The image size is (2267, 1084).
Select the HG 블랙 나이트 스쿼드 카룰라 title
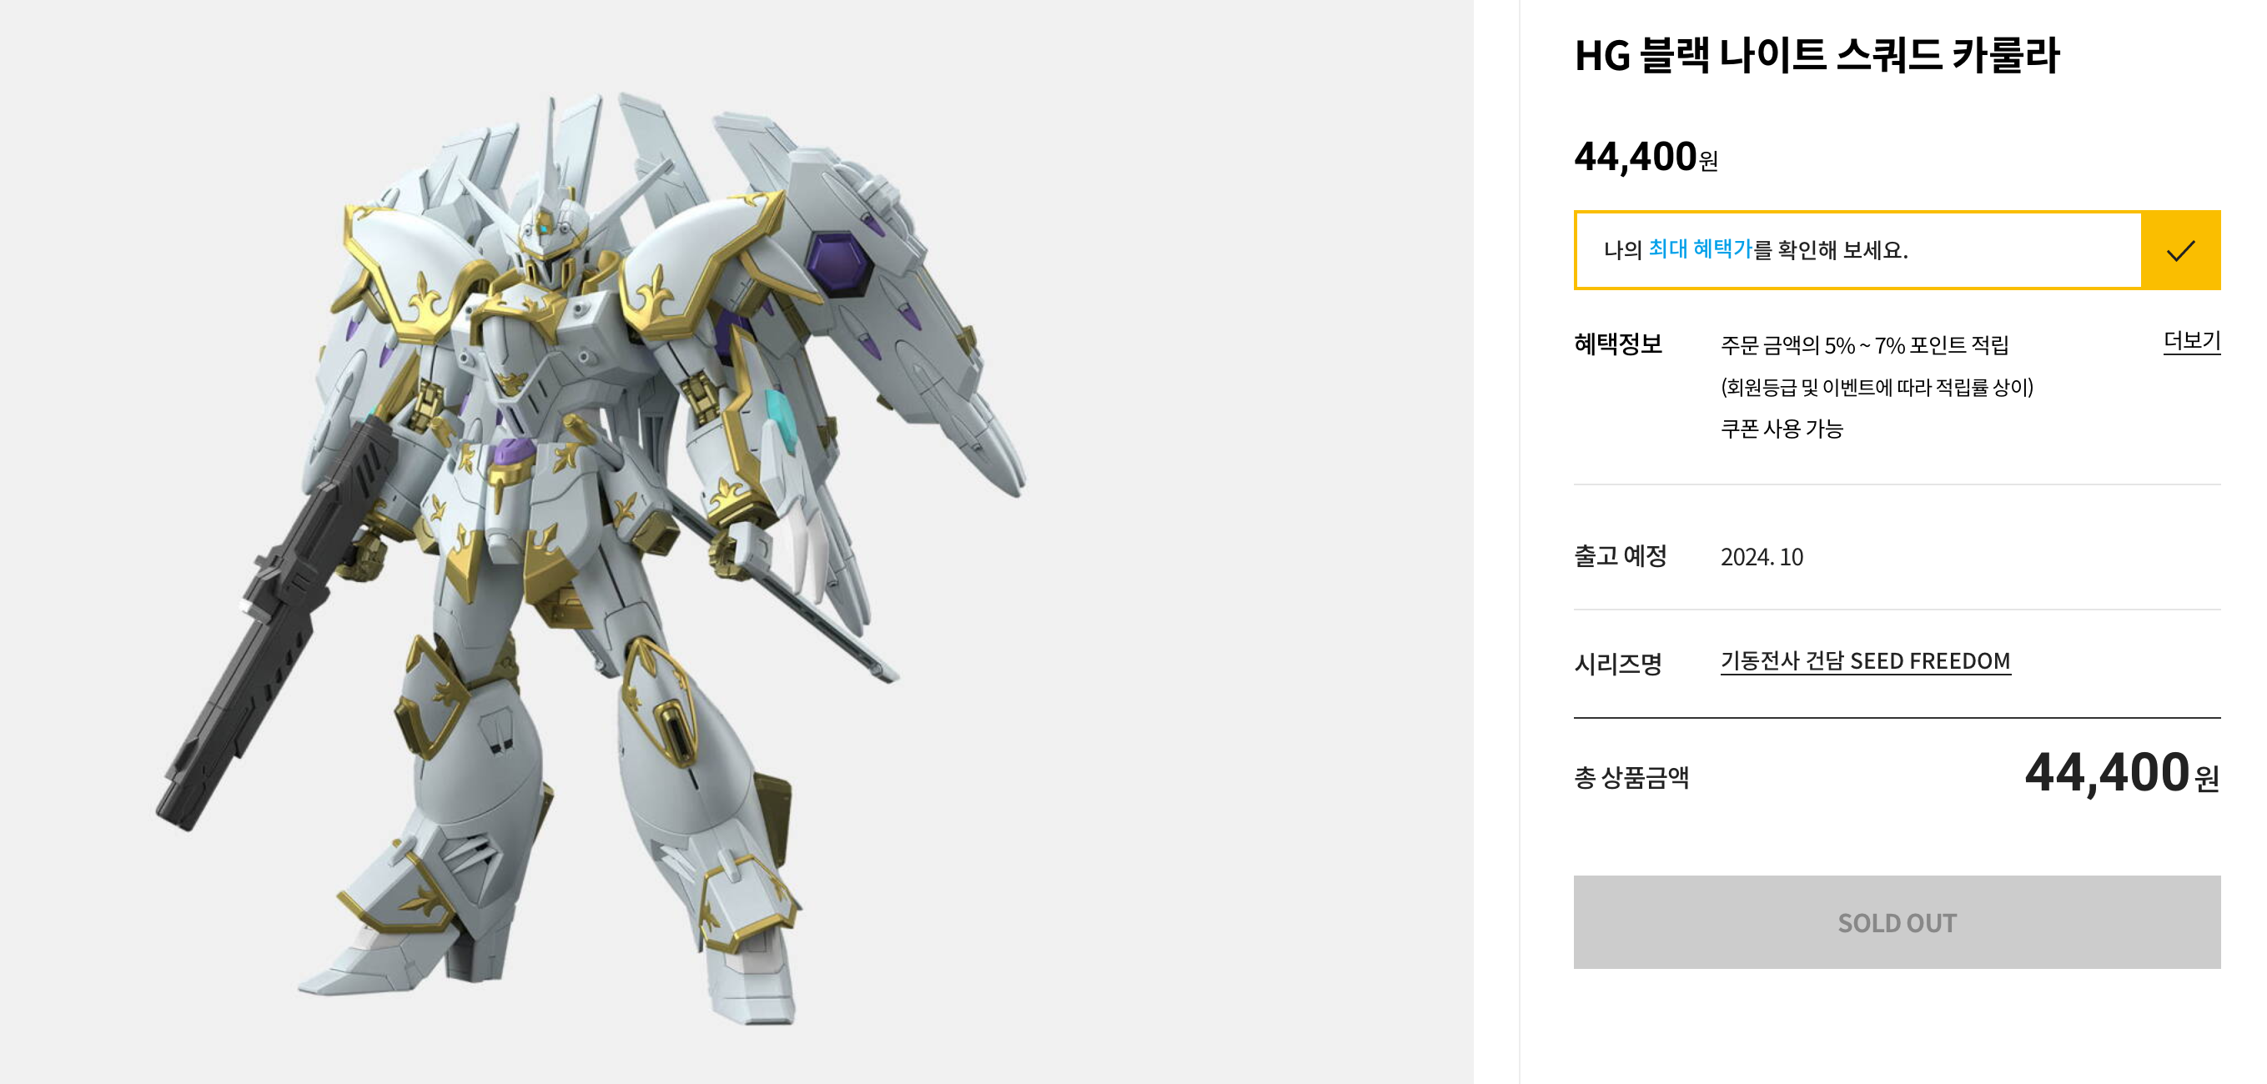[1817, 54]
